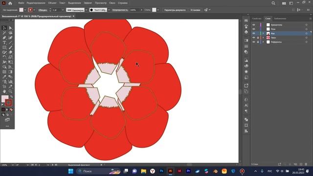
Task: Switch to the Библиотеки panel tab
Action: point(280,19)
